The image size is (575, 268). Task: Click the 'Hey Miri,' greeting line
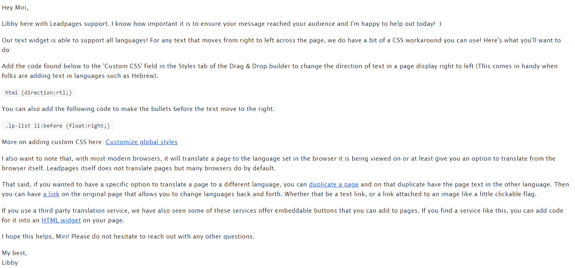(x=15, y=8)
